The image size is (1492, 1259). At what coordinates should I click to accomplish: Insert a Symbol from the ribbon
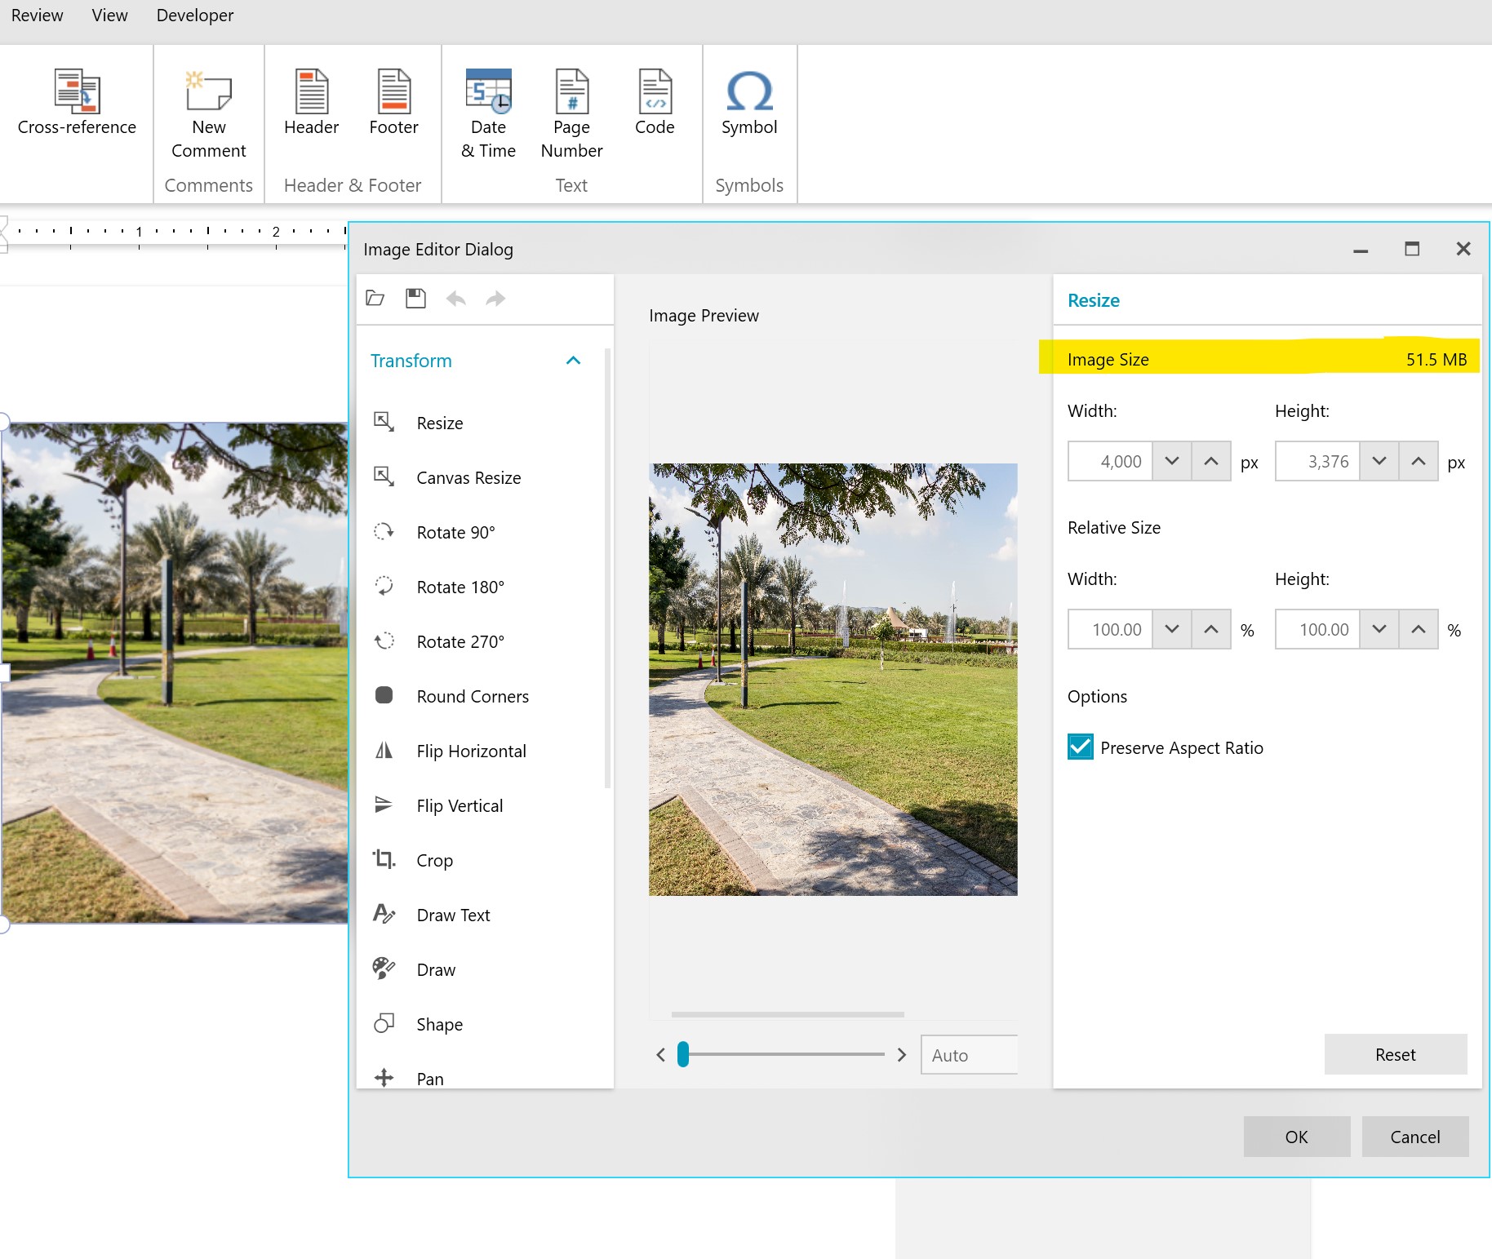[748, 104]
